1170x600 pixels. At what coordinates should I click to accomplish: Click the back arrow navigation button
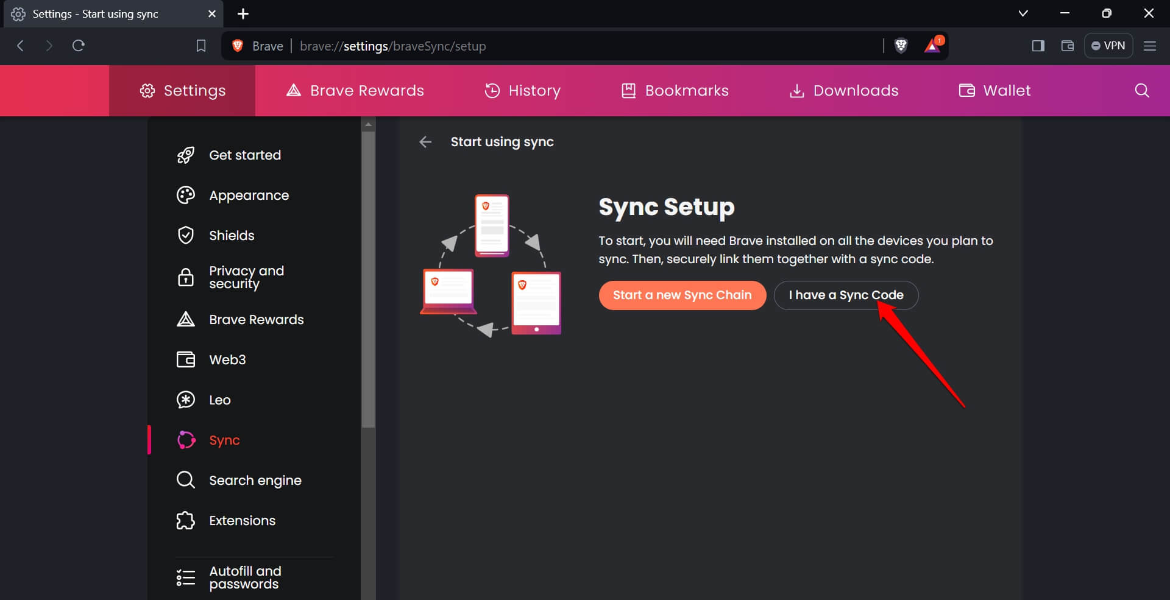(x=21, y=46)
